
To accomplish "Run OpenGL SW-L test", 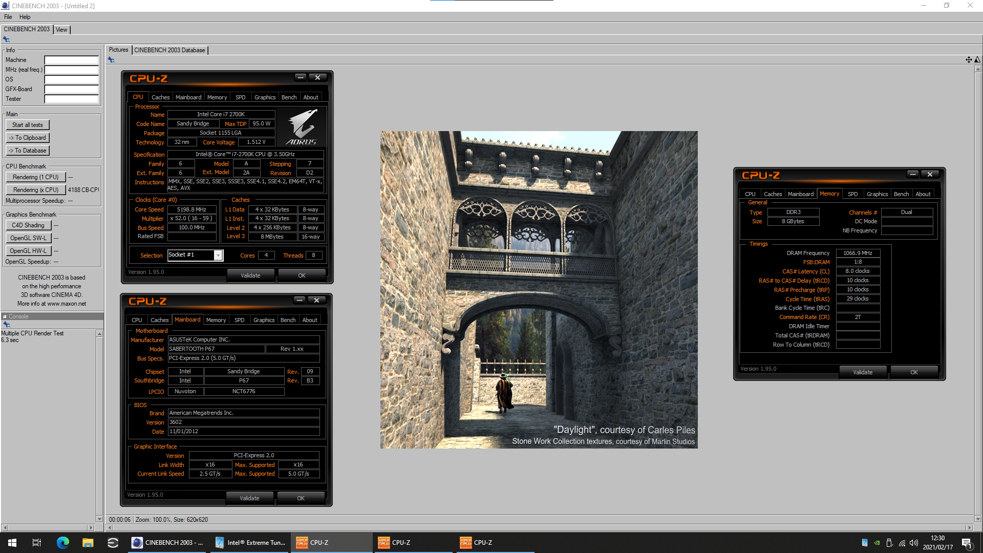I will coord(28,238).
